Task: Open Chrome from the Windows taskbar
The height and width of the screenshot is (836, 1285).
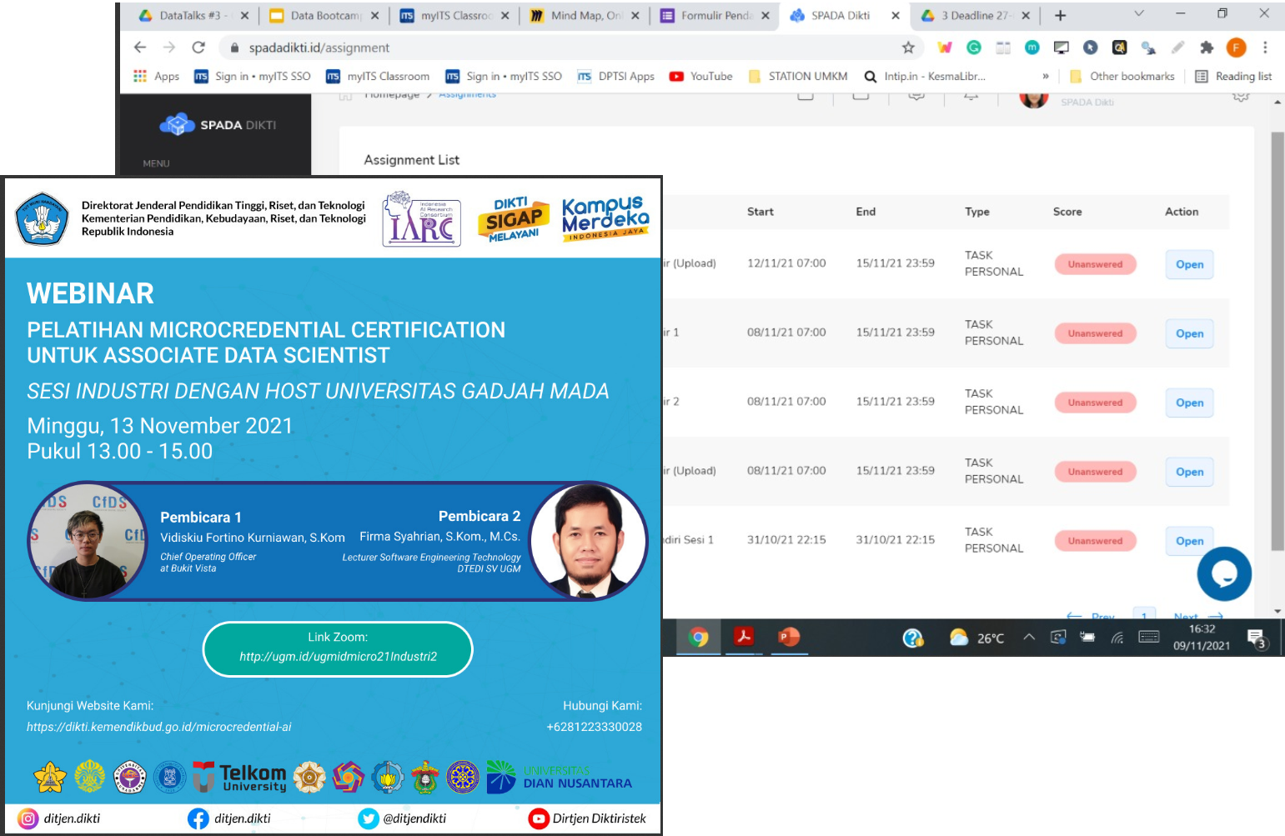Action: coord(699,638)
